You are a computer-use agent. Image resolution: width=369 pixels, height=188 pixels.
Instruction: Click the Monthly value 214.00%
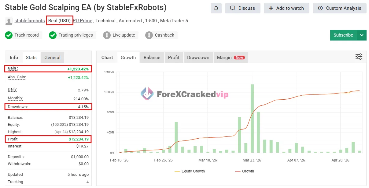tap(81, 99)
